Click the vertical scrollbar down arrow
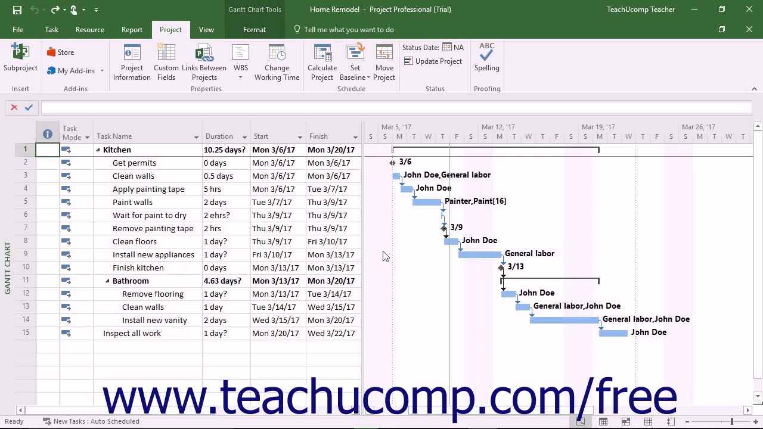 pos(758,396)
